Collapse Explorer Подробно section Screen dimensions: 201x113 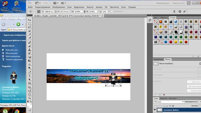(6, 66)
